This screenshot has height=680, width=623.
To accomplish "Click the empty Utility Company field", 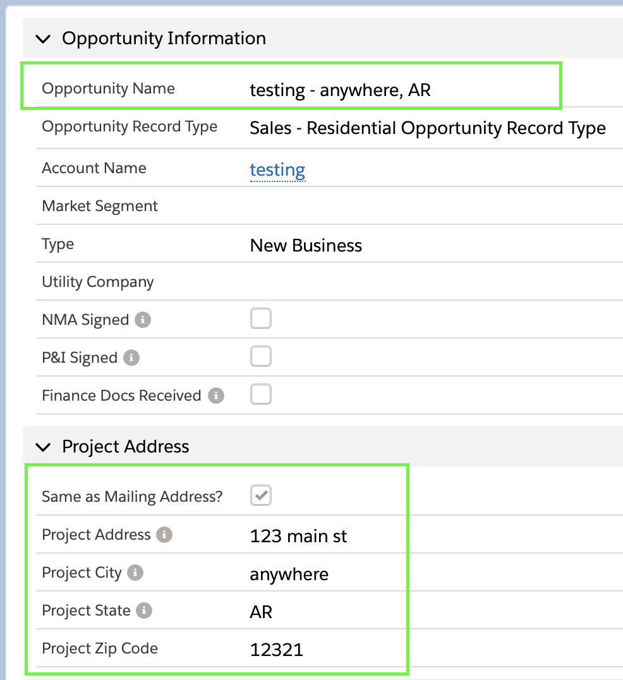I will click(x=379, y=282).
